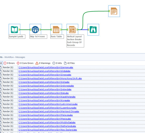Select the Sample1.yxdb Input Data tool
The height and width of the screenshot is (133, 145).
click(14, 30)
